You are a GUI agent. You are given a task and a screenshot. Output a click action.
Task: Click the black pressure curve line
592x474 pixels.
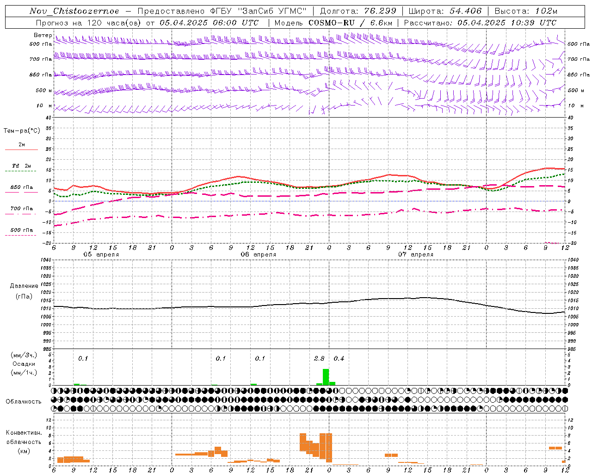tap(309, 304)
